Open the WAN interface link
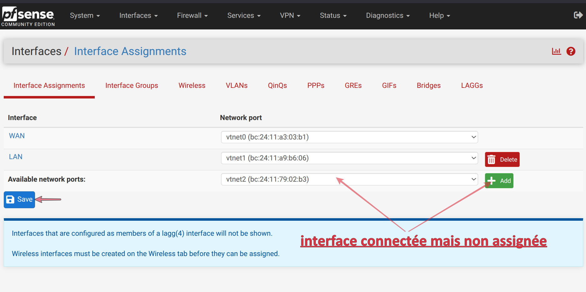This screenshot has width=586, height=292. point(17,136)
